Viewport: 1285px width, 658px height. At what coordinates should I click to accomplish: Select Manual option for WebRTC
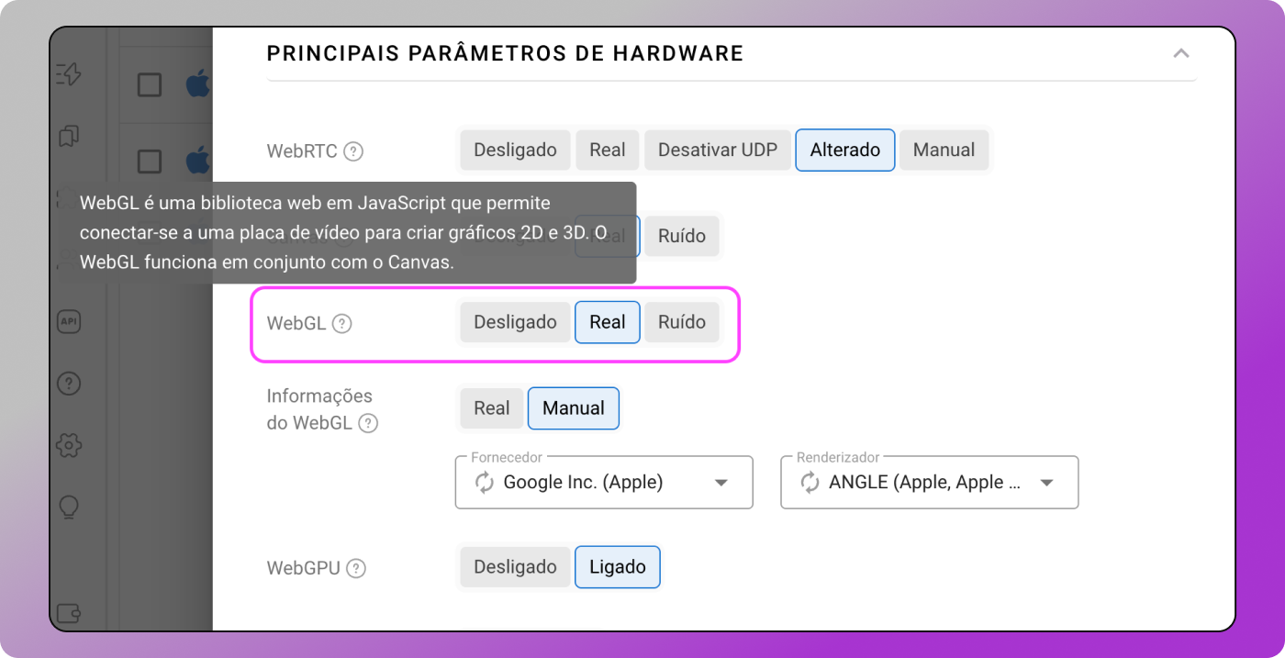[x=944, y=150]
